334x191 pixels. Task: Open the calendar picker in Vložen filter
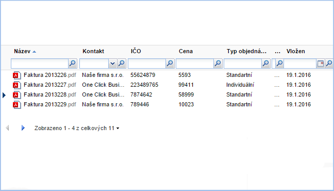tap(321, 63)
